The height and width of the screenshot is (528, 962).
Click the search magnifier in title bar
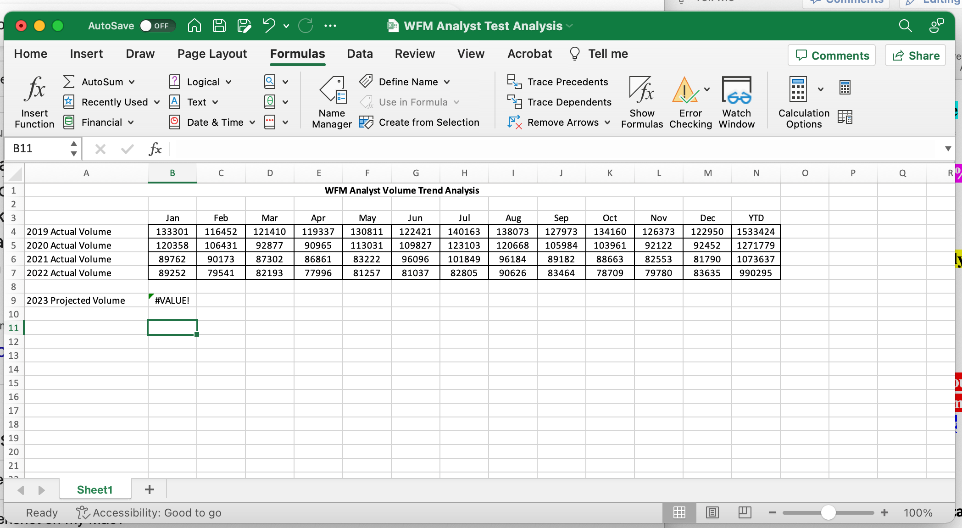point(905,26)
